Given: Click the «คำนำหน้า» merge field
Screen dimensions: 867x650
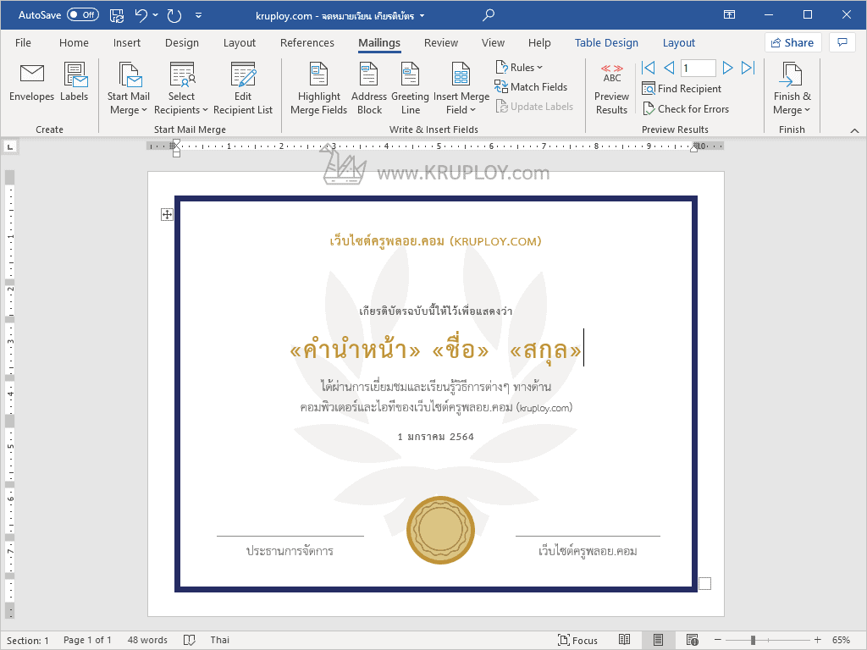Looking at the screenshot, I should (x=355, y=350).
